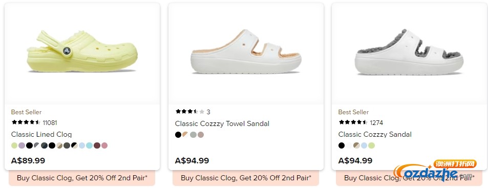Open the Classic Cozzzy Towel Sandal title
This screenshot has width=488, height=188.
coord(222,123)
